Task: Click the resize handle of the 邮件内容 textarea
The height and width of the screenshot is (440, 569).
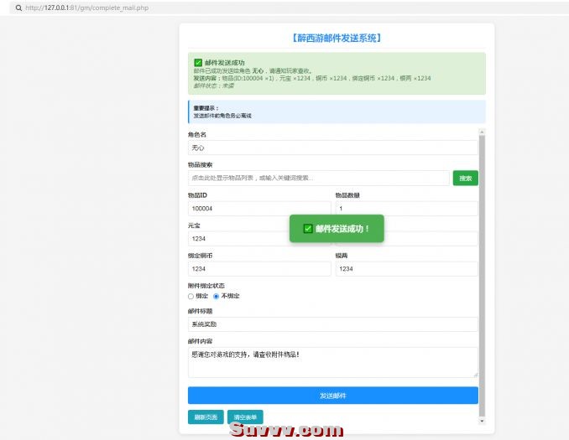Action: pos(474,374)
